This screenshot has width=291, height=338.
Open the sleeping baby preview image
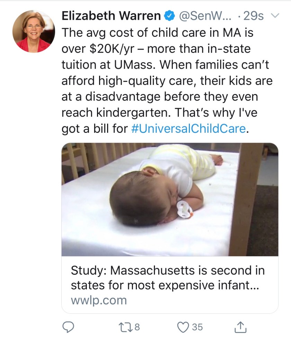[170, 199]
